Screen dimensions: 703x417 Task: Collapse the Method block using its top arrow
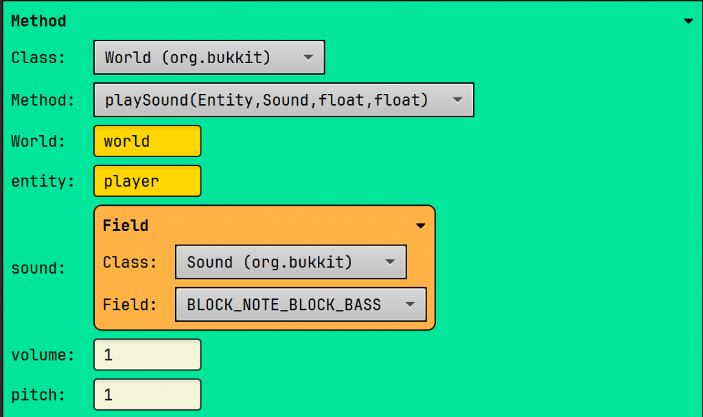coord(688,21)
